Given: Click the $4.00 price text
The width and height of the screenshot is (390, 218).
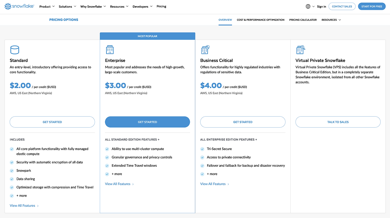Looking at the screenshot, I should (x=211, y=85).
